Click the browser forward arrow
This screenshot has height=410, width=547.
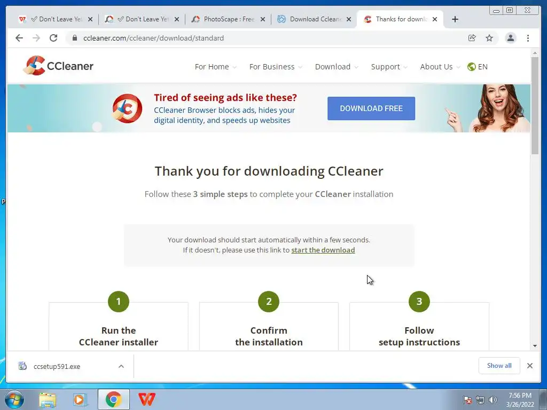point(36,38)
